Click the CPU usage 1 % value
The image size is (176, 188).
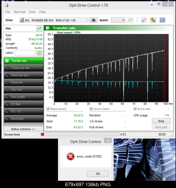point(167,115)
